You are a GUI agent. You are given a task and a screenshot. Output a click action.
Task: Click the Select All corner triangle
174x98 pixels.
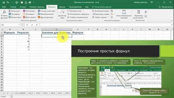2,29
